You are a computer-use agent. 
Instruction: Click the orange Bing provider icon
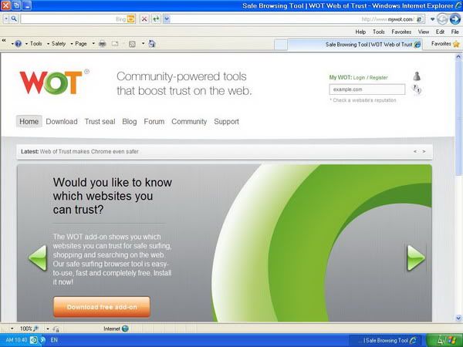point(131,19)
